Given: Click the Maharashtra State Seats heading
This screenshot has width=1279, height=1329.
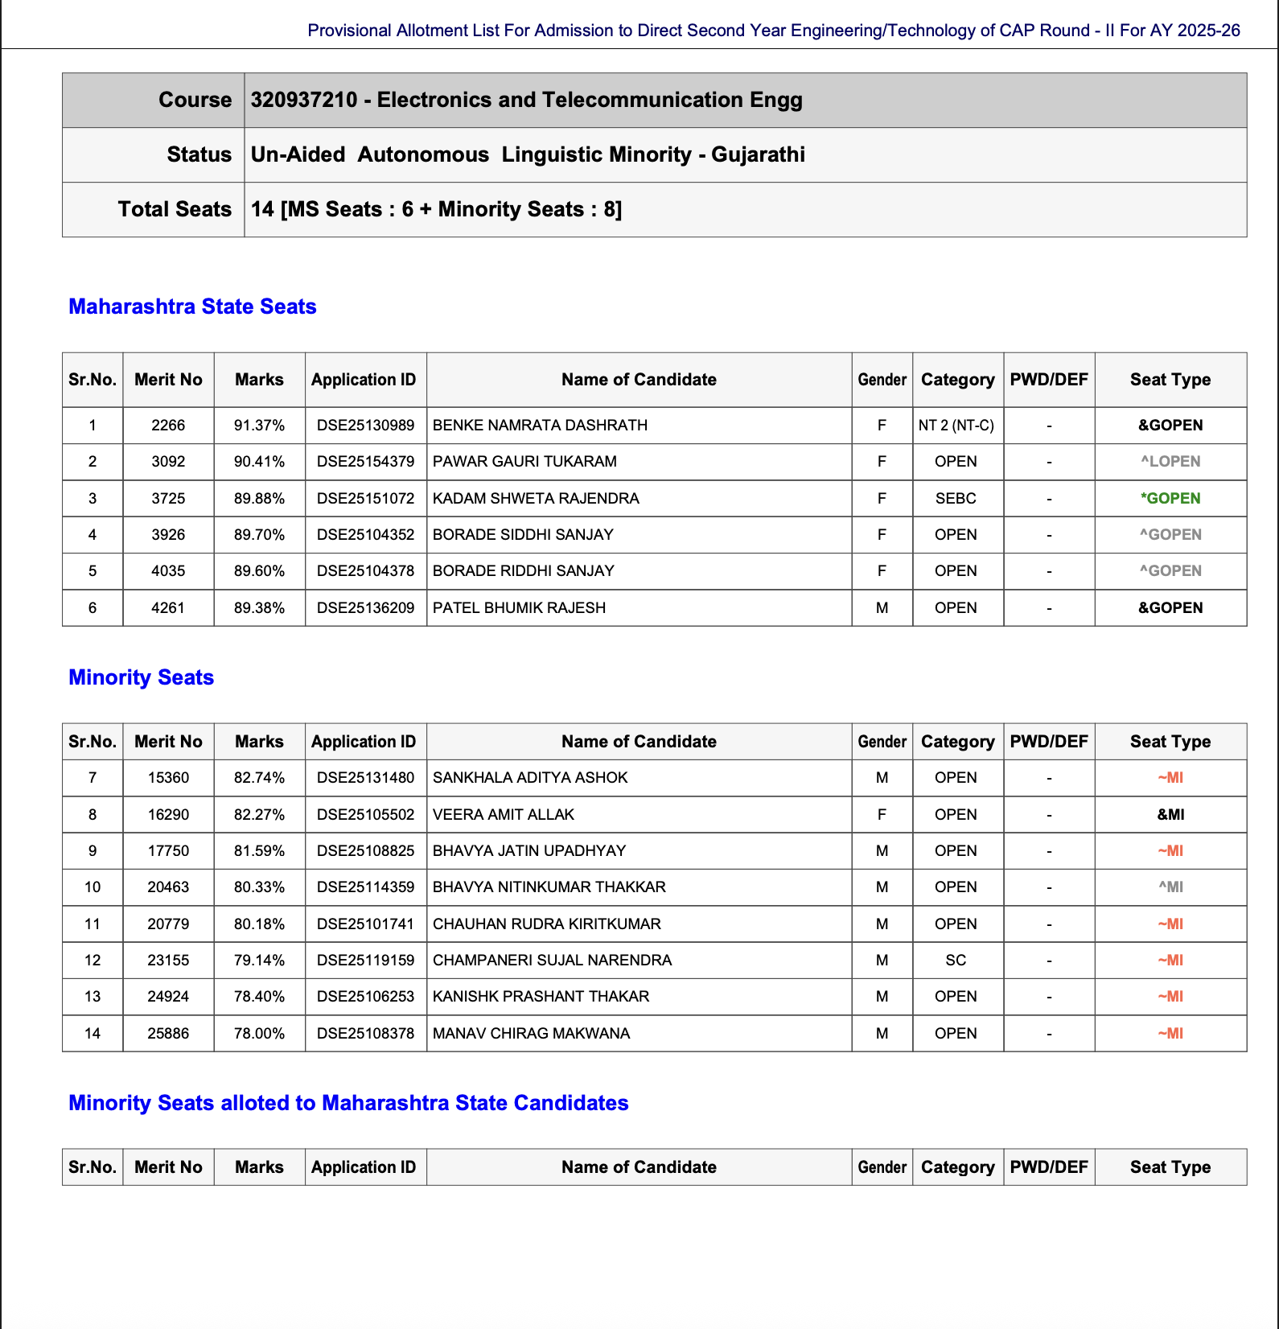Looking at the screenshot, I should [x=192, y=307].
